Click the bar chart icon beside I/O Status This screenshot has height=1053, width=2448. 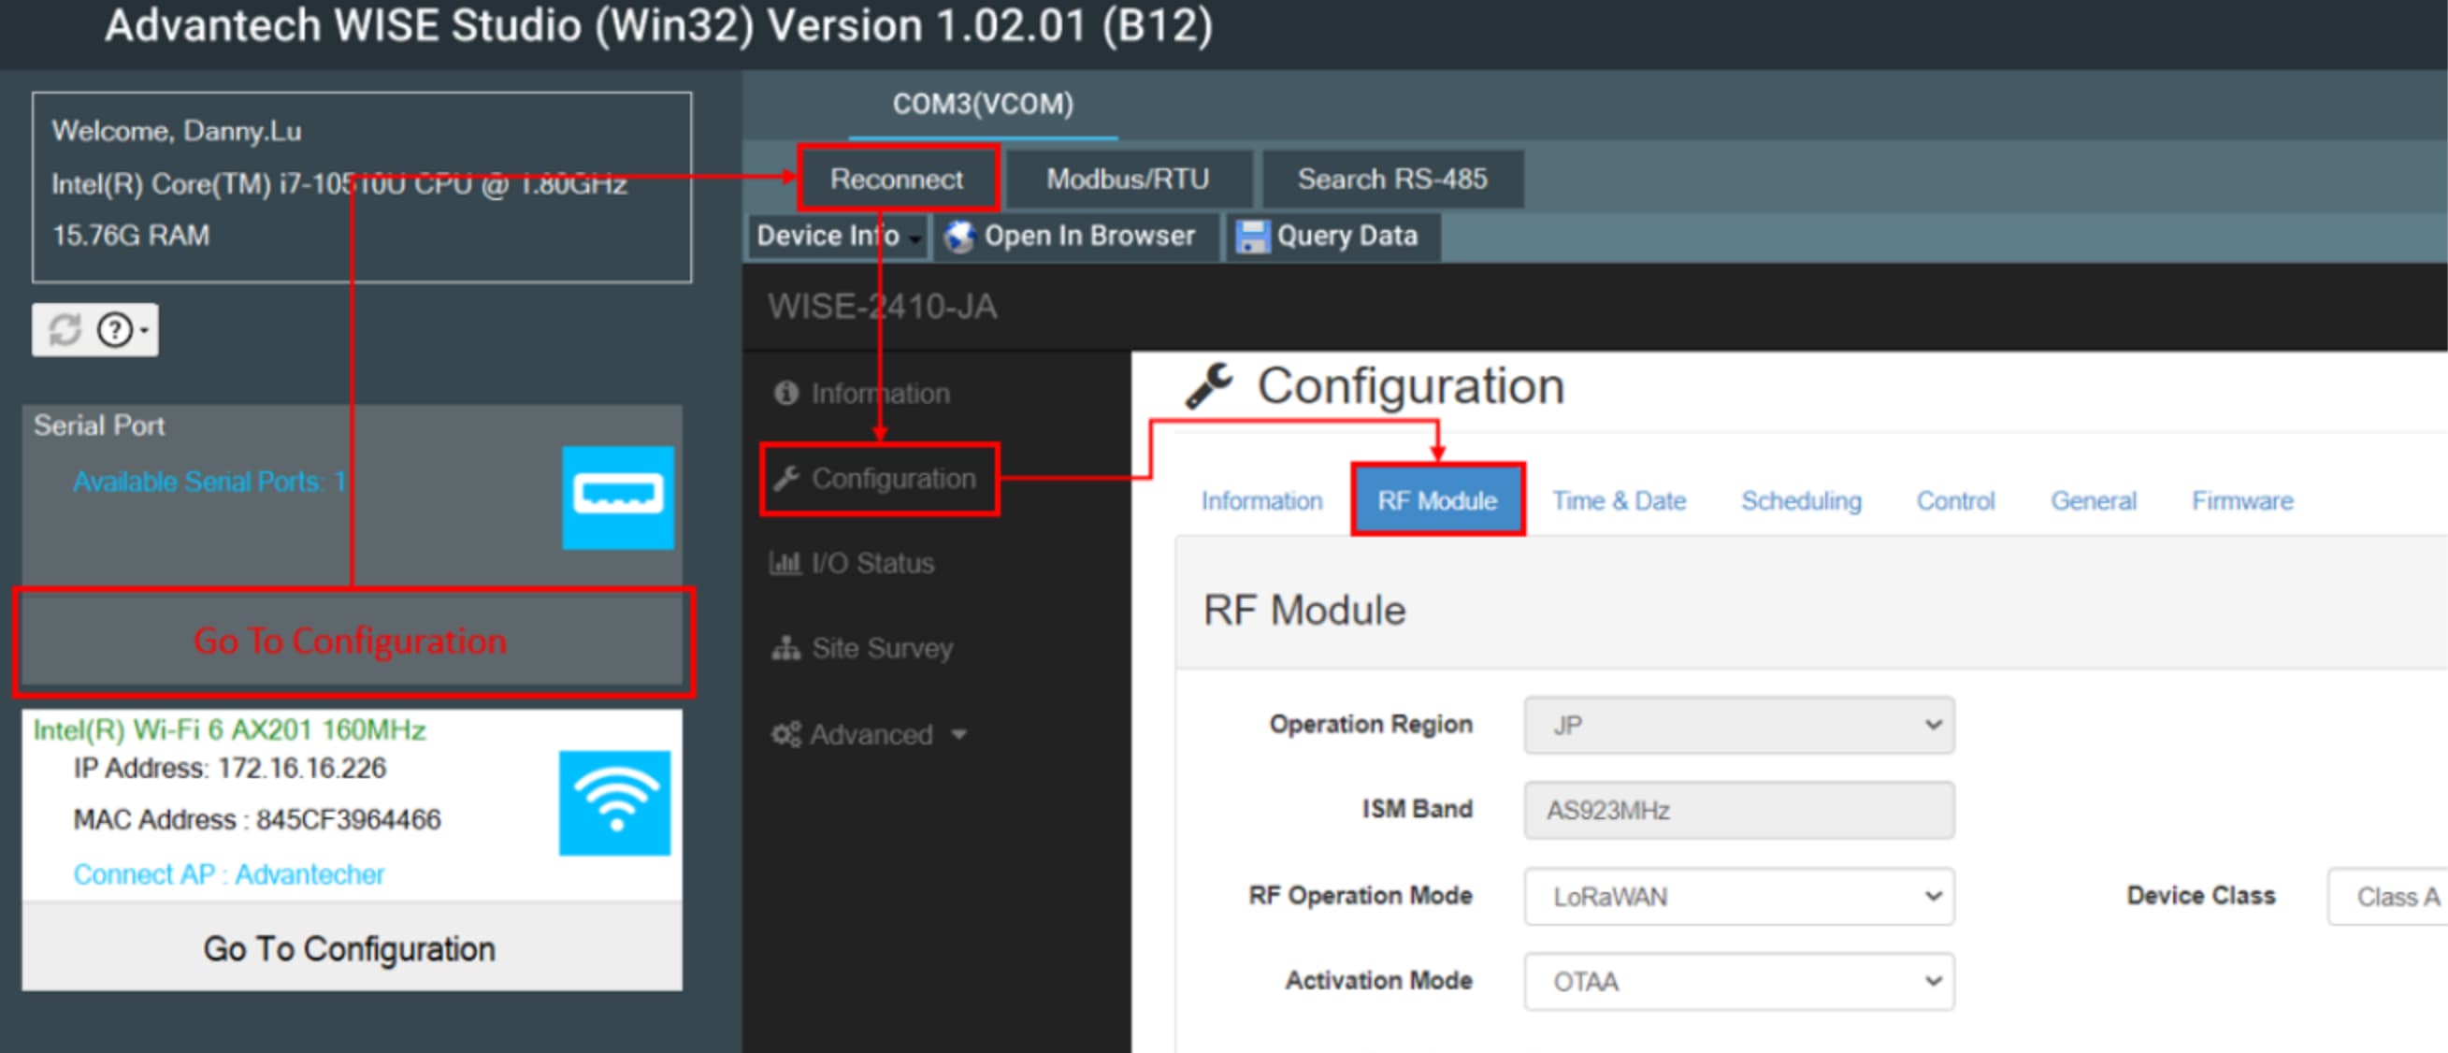(x=785, y=563)
